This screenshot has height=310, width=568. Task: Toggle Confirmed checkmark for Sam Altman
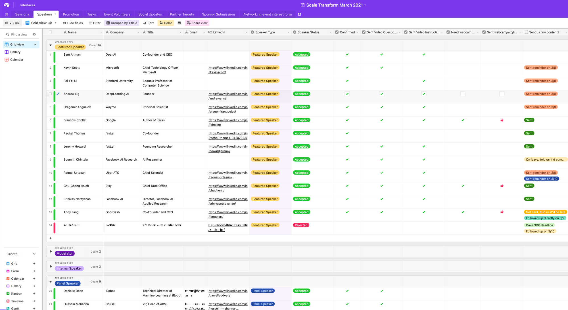click(347, 55)
